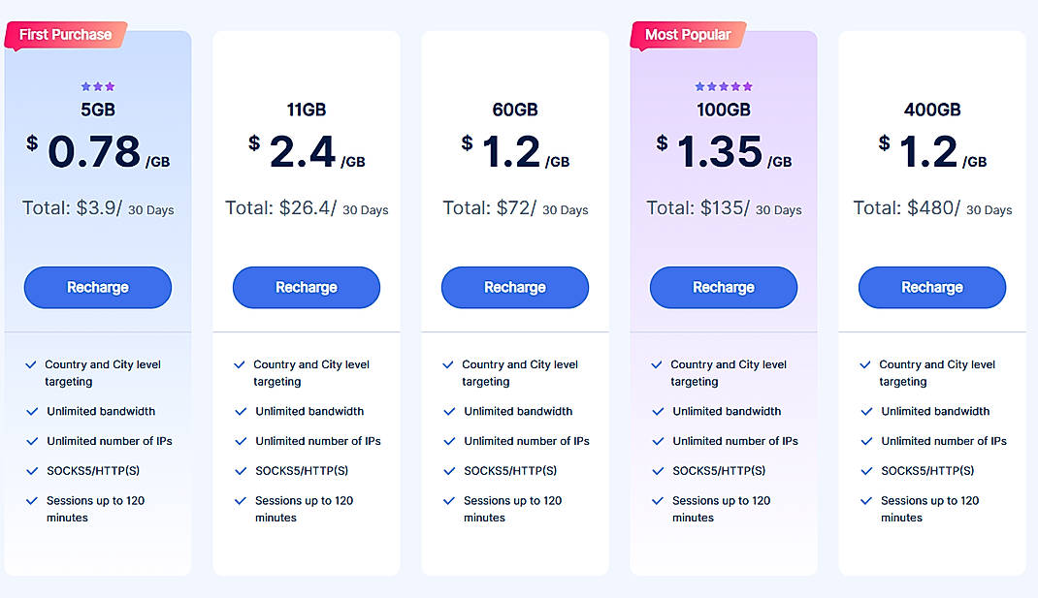Click the five-star rating on the 100GB plan

tap(723, 85)
